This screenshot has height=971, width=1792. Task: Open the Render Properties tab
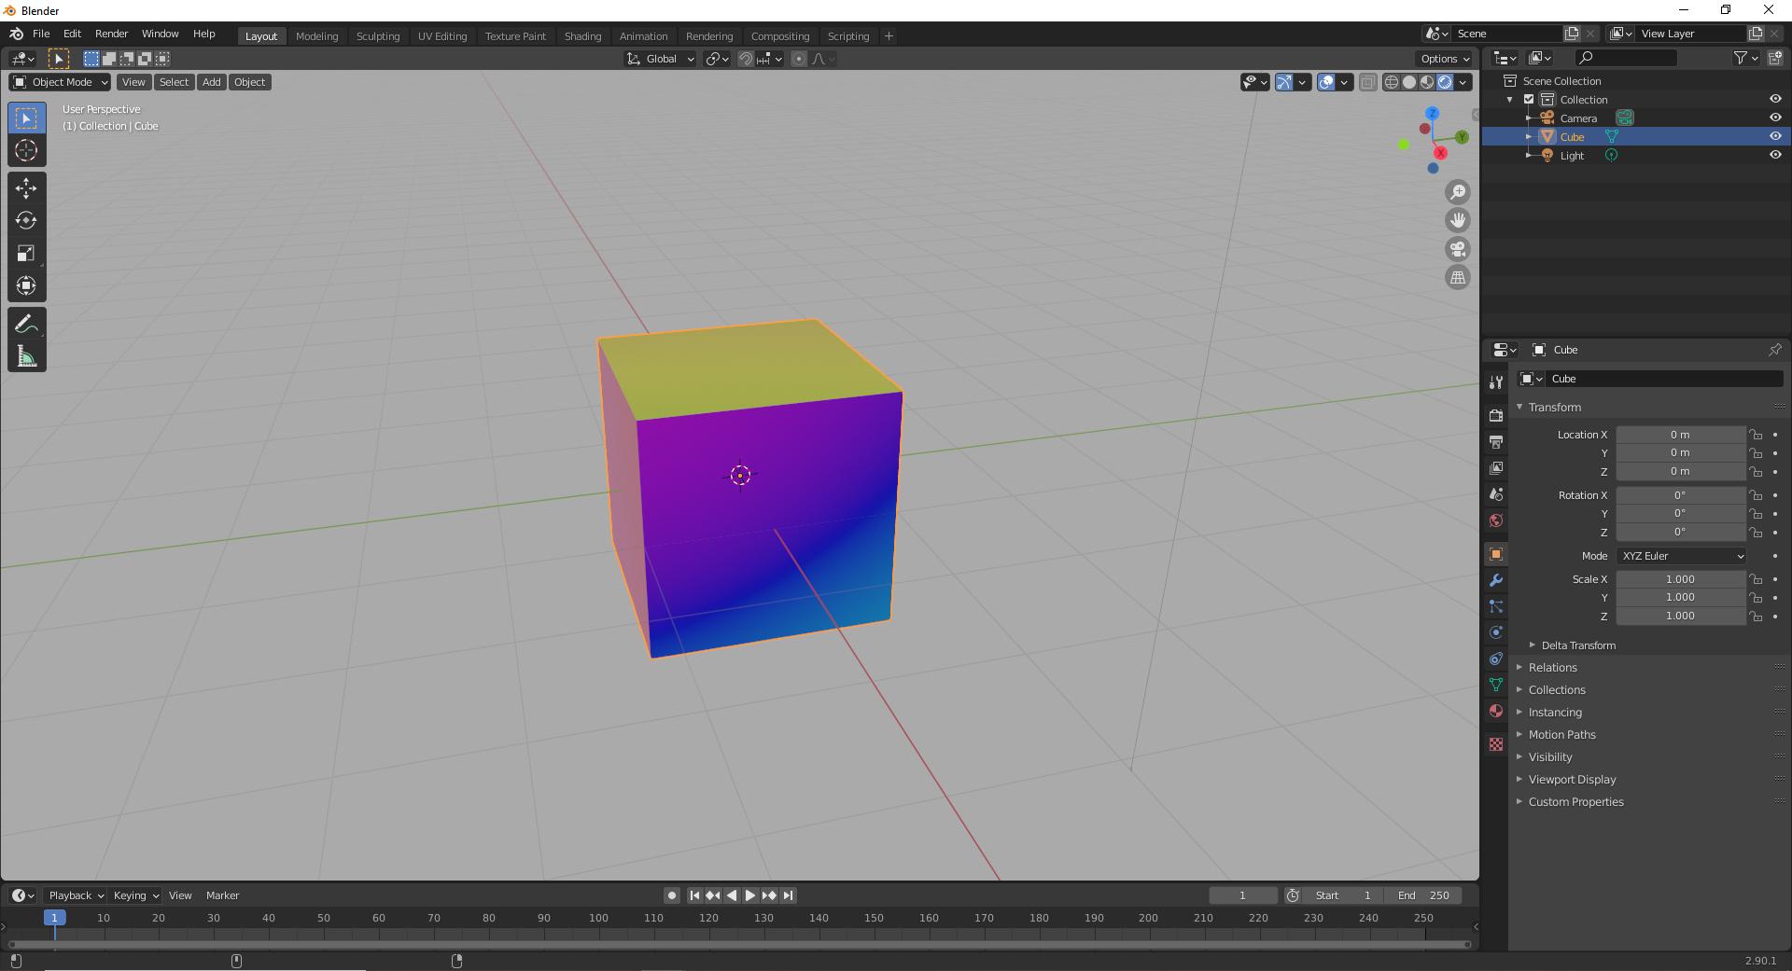click(1496, 414)
